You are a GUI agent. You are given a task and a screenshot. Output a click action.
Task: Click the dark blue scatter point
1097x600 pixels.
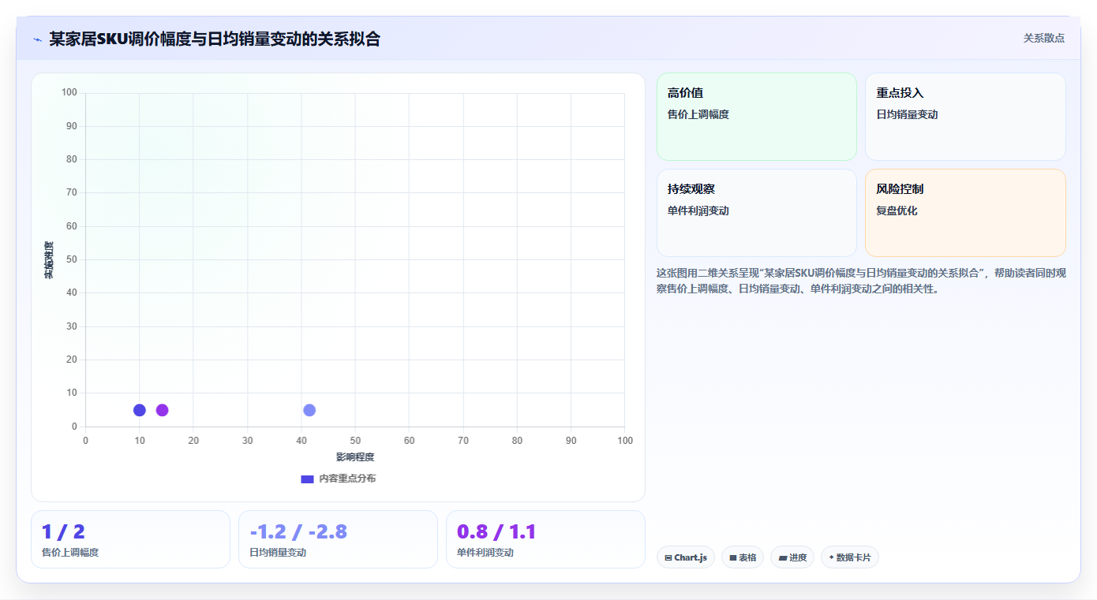coord(140,410)
